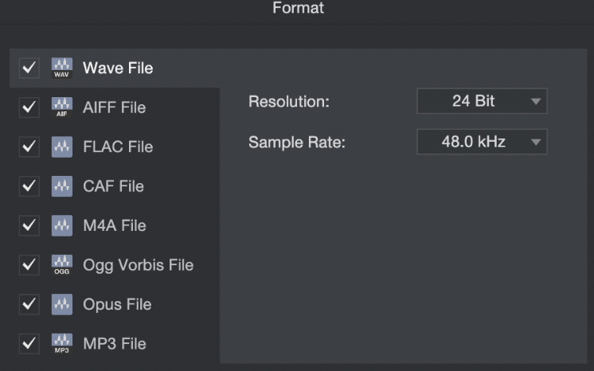Select the MP3 File label
The width and height of the screenshot is (594, 371).
115,344
